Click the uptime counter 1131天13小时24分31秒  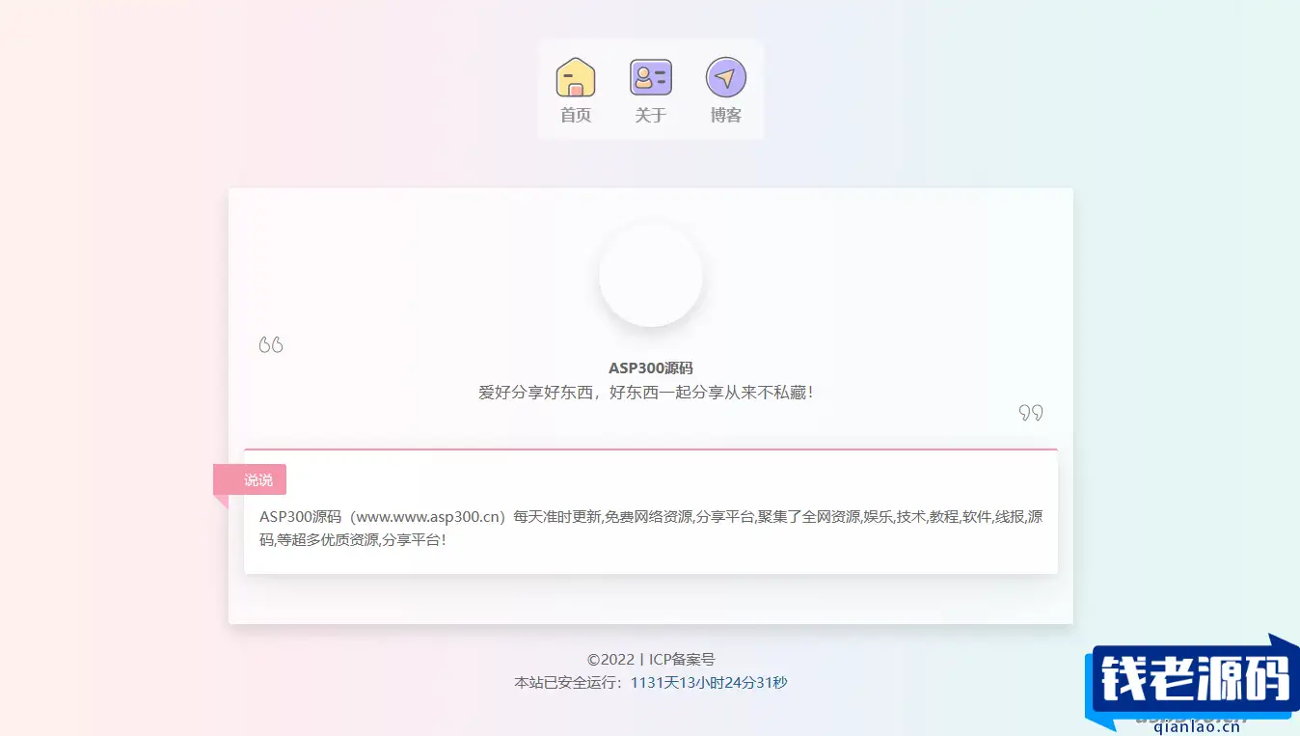point(709,683)
